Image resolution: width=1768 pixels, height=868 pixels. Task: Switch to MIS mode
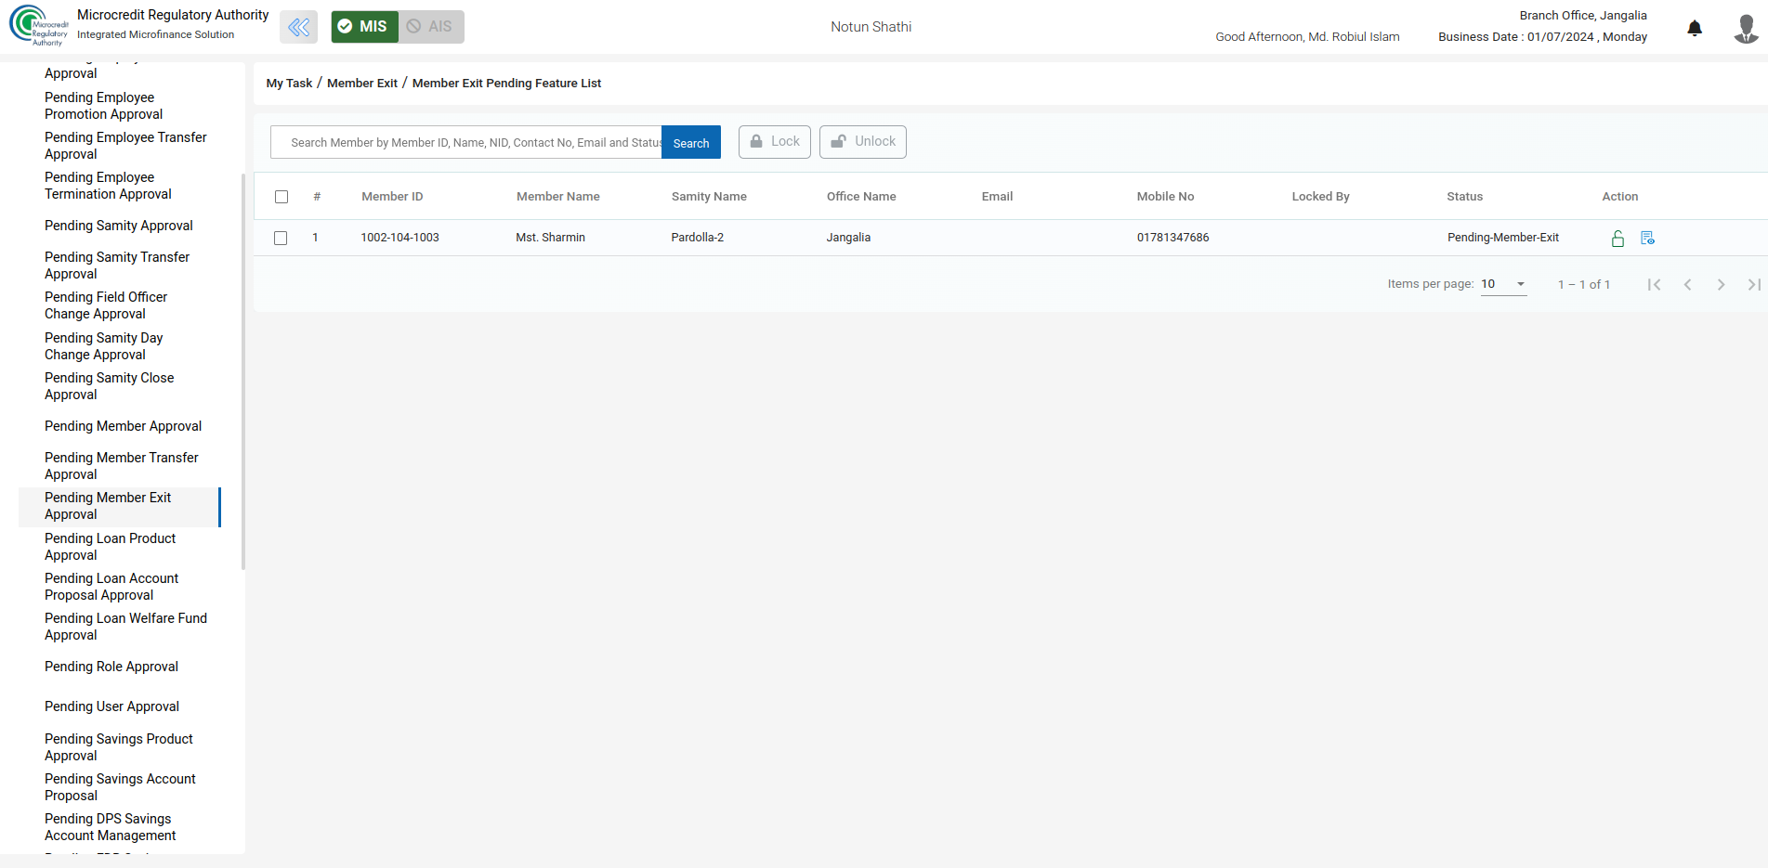[x=364, y=27]
